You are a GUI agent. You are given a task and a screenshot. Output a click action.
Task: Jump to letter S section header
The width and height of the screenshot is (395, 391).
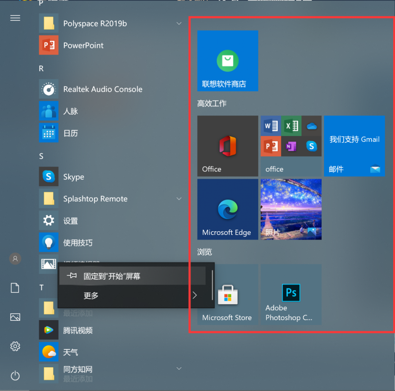(x=41, y=156)
